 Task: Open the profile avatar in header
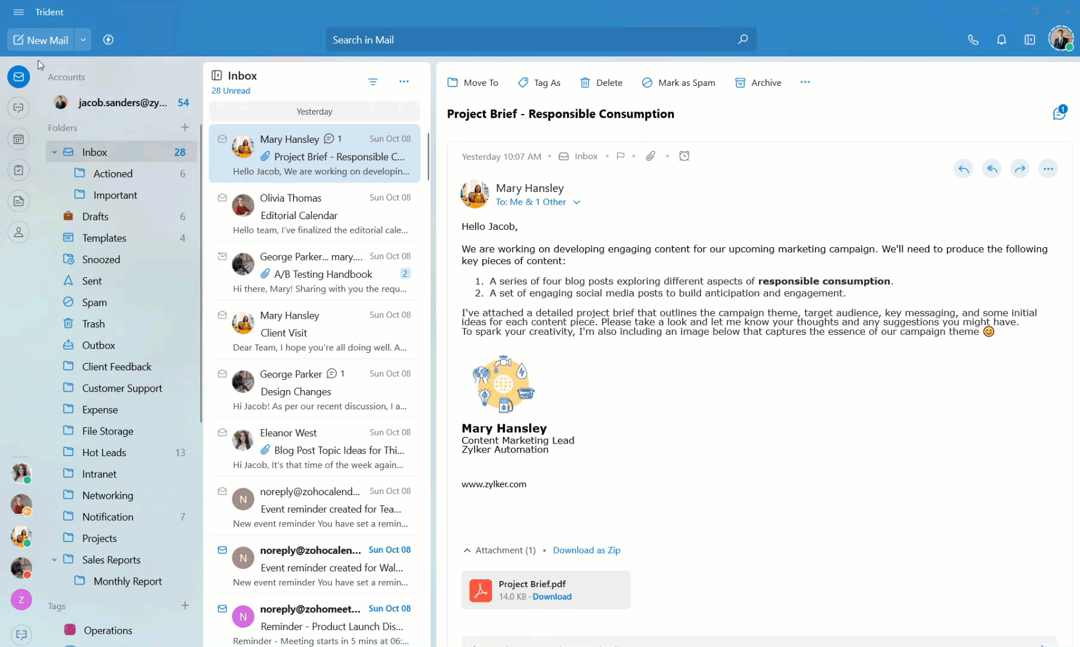(1061, 38)
